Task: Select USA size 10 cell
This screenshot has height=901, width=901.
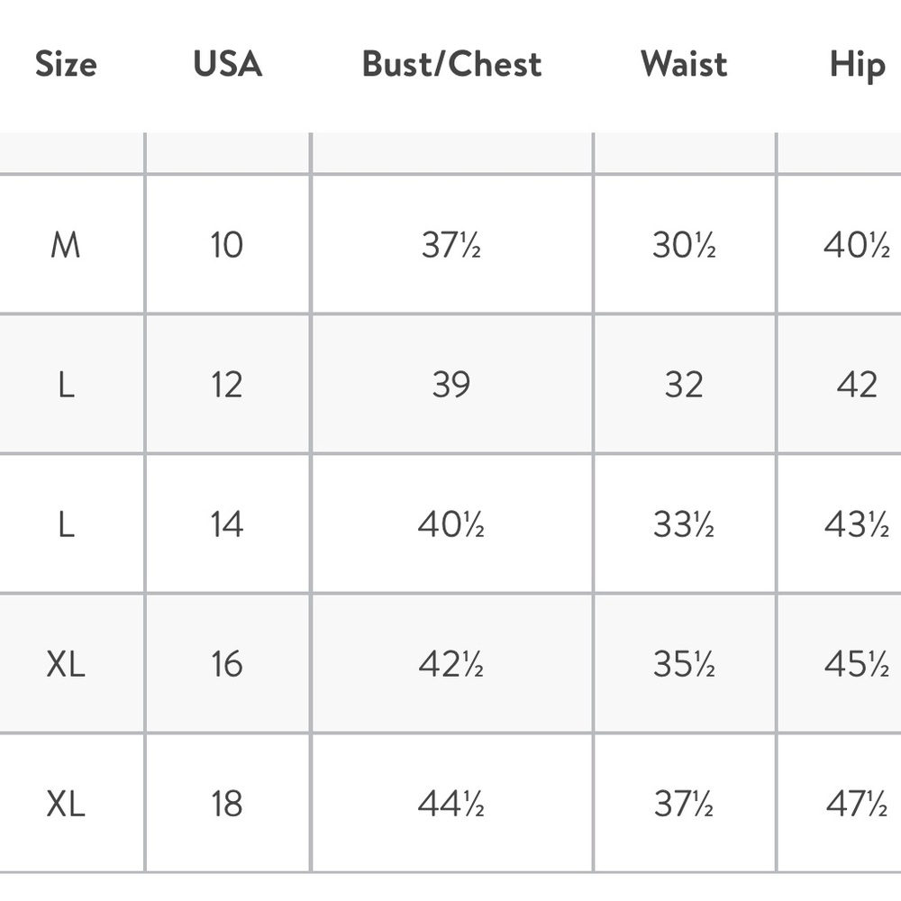Action: 227,245
